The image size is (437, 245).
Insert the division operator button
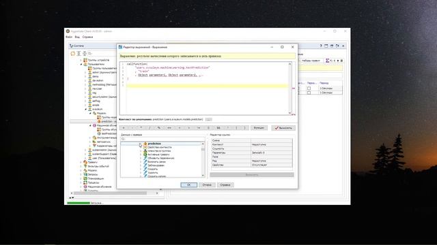pyautogui.click(x=150, y=128)
